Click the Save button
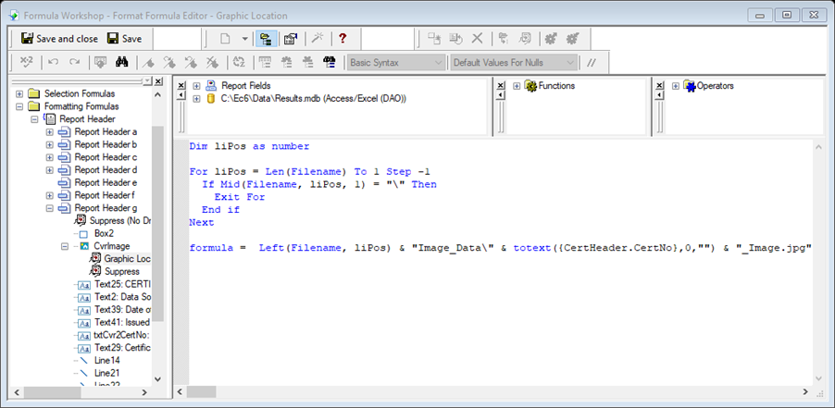Image resolution: width=835 pixels, height=408 pixels. click(x=125, y=39)
